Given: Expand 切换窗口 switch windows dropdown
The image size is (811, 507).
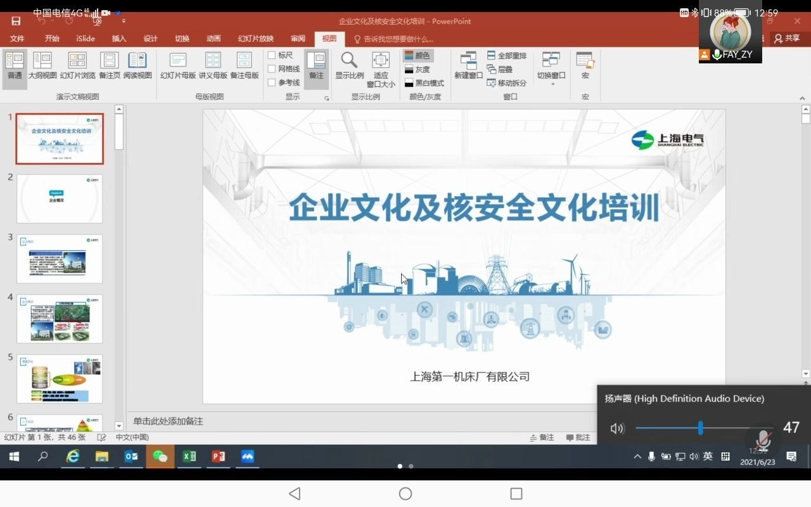Looking at the screenshot, I should coord(551,68).
